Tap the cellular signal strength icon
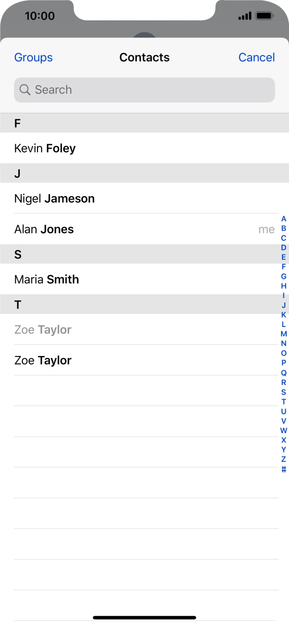 [x=245, y=16]
